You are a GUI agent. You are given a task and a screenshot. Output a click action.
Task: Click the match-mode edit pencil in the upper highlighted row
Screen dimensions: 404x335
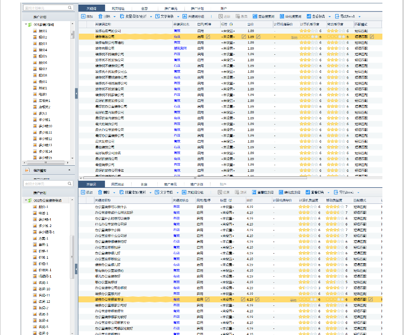click(372, 37)
